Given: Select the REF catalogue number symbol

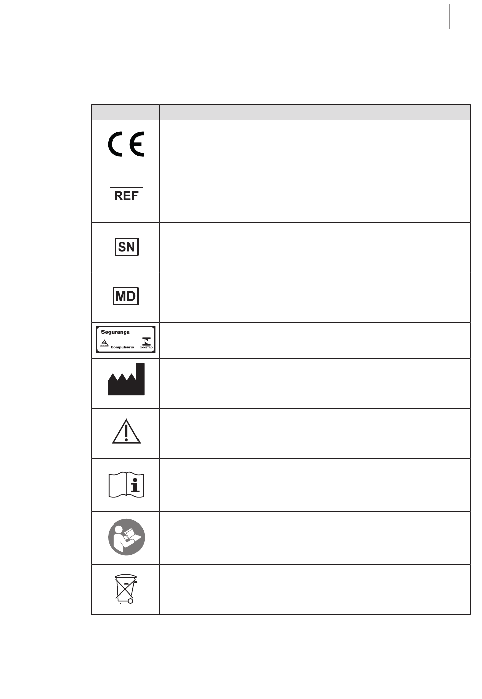Looking at the screenshot, I should tap(126, 195).
